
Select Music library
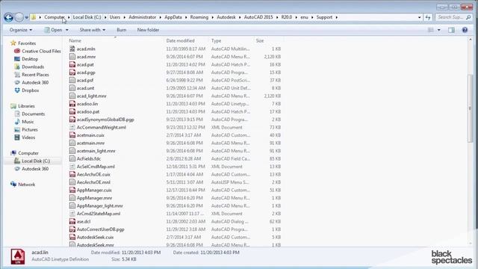[x=28, y=122]
